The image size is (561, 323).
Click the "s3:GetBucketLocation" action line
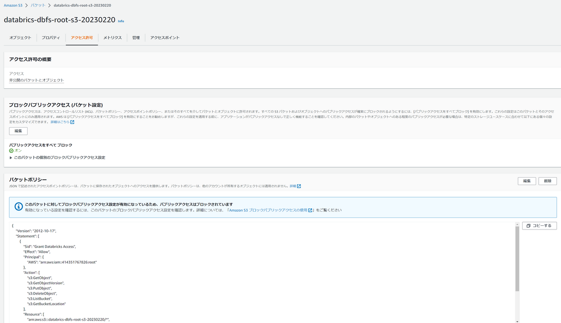46,303
